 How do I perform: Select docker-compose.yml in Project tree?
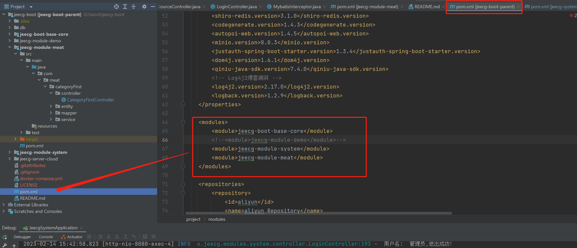point(41,178)
